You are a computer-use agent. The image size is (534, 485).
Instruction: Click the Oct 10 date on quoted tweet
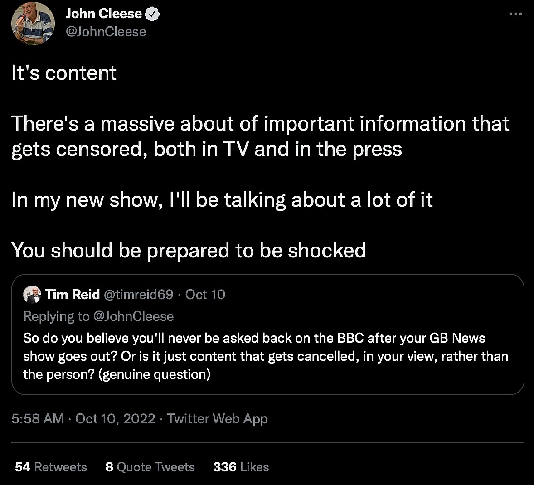(x=205, y=295)
